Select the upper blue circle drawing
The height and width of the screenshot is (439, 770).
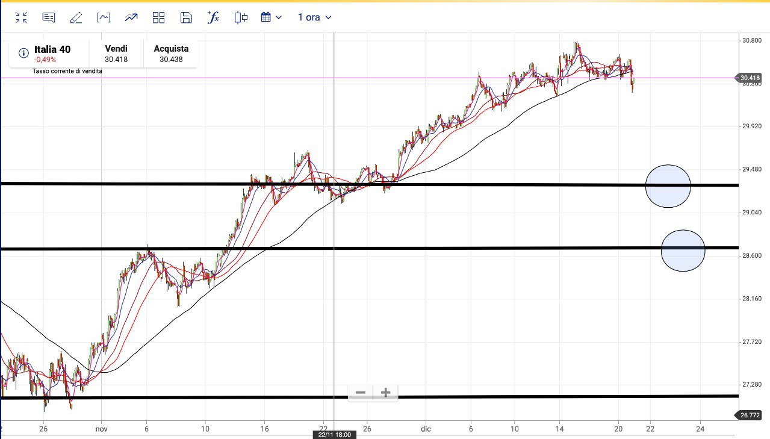(x=668, y=186)
